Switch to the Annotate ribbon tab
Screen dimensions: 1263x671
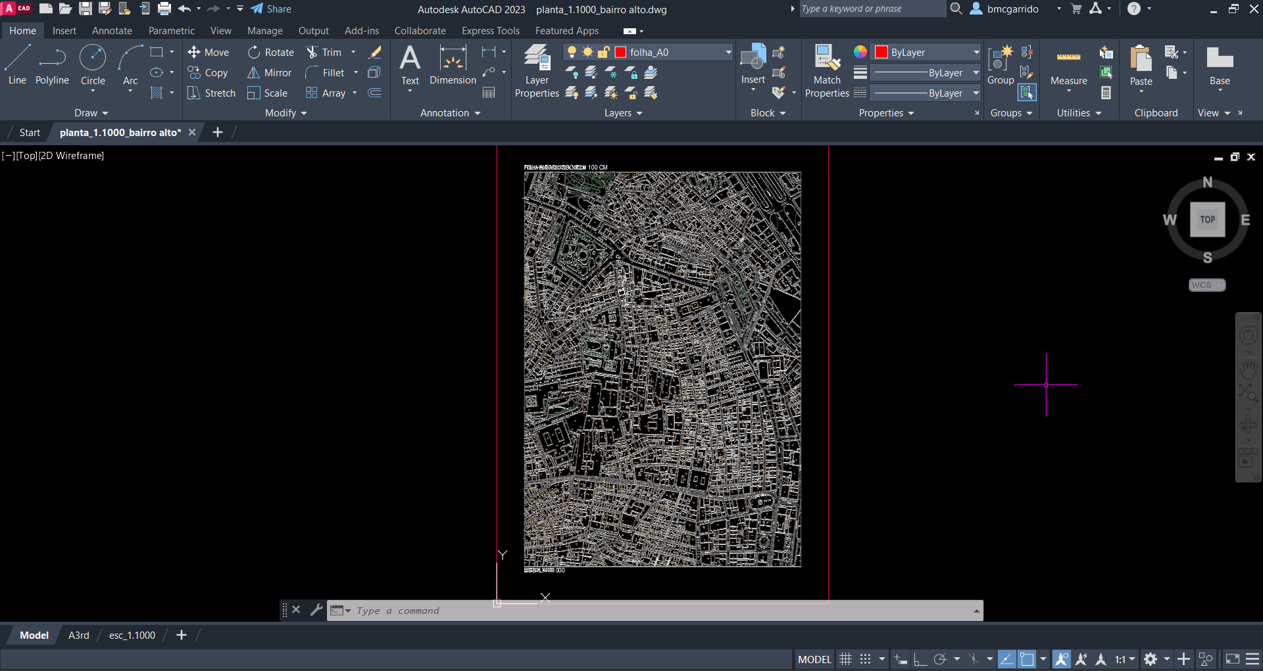pos(112,31)
